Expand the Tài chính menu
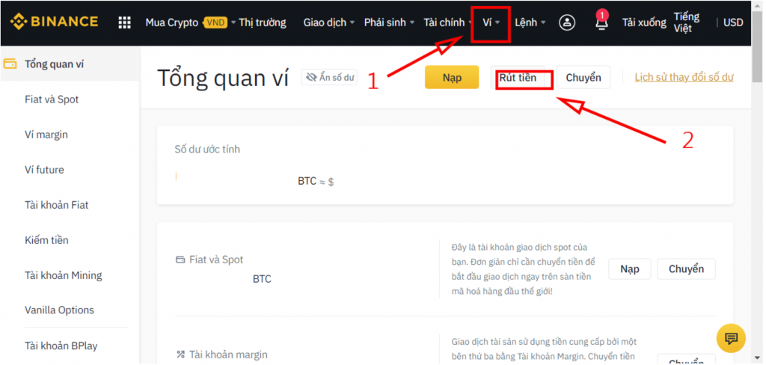The image size is (766, 365). [x=447, y=22]
